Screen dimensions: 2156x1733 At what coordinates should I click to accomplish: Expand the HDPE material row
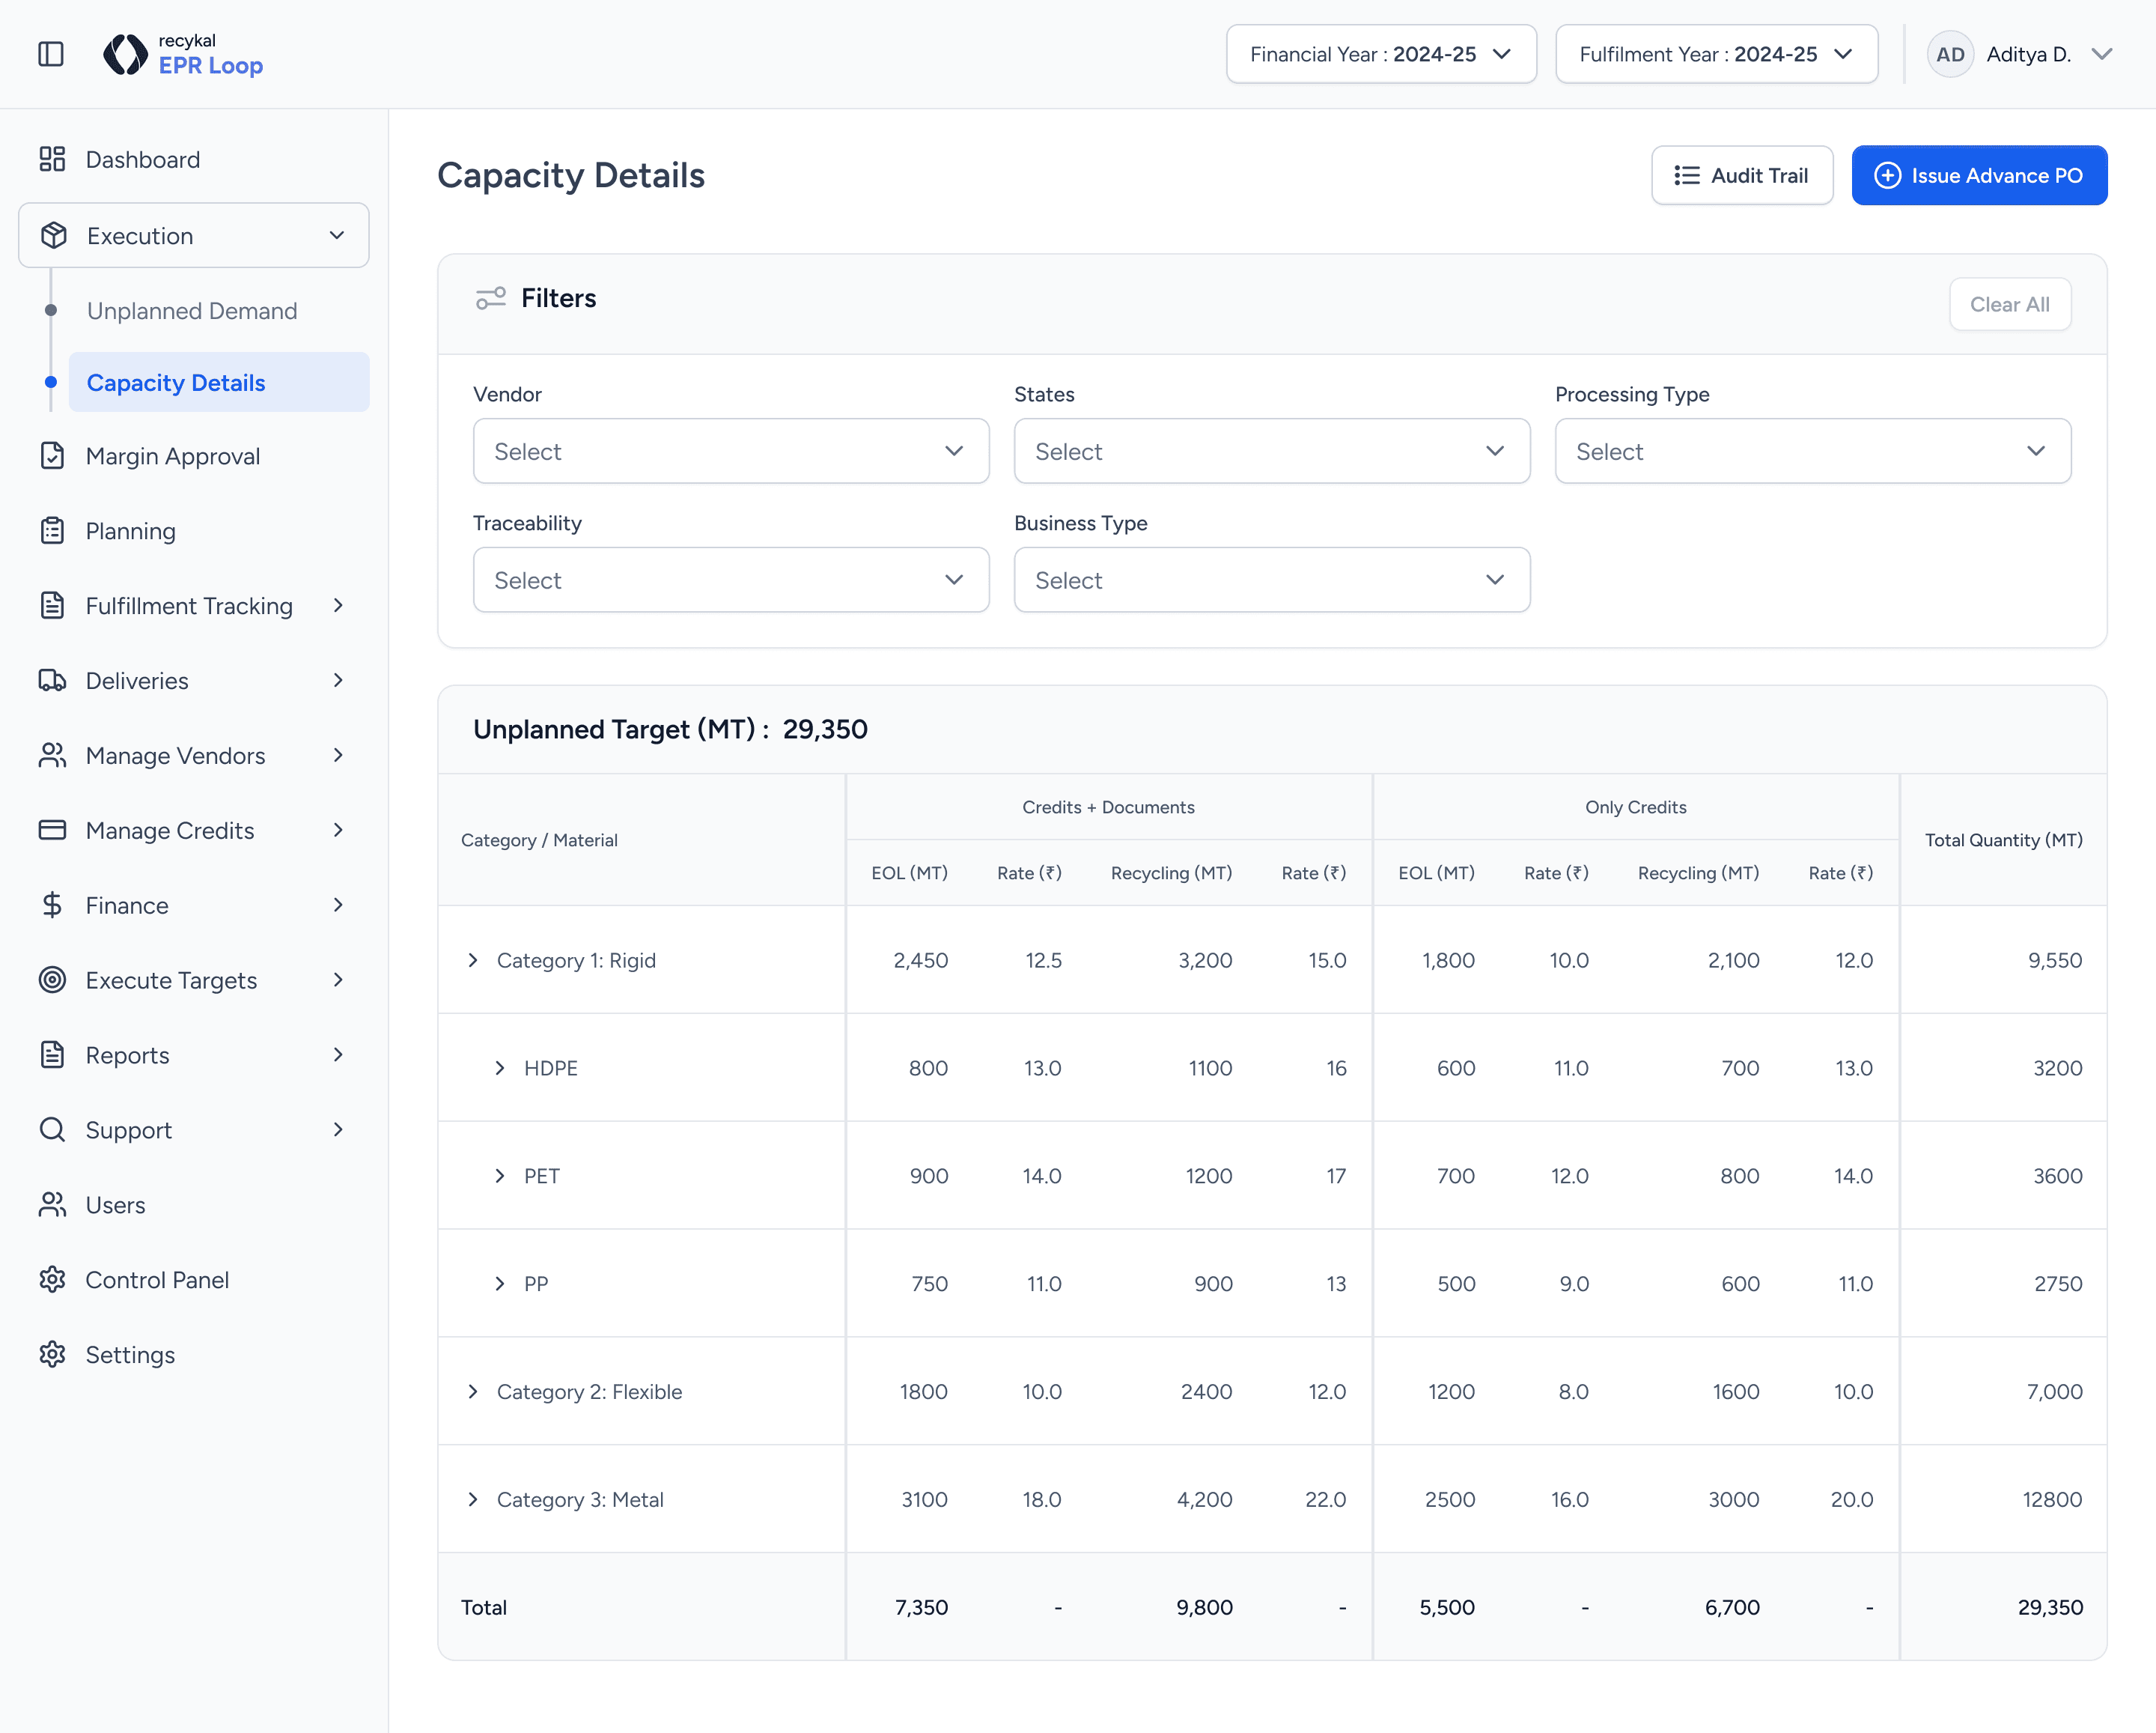(500, 1069)
